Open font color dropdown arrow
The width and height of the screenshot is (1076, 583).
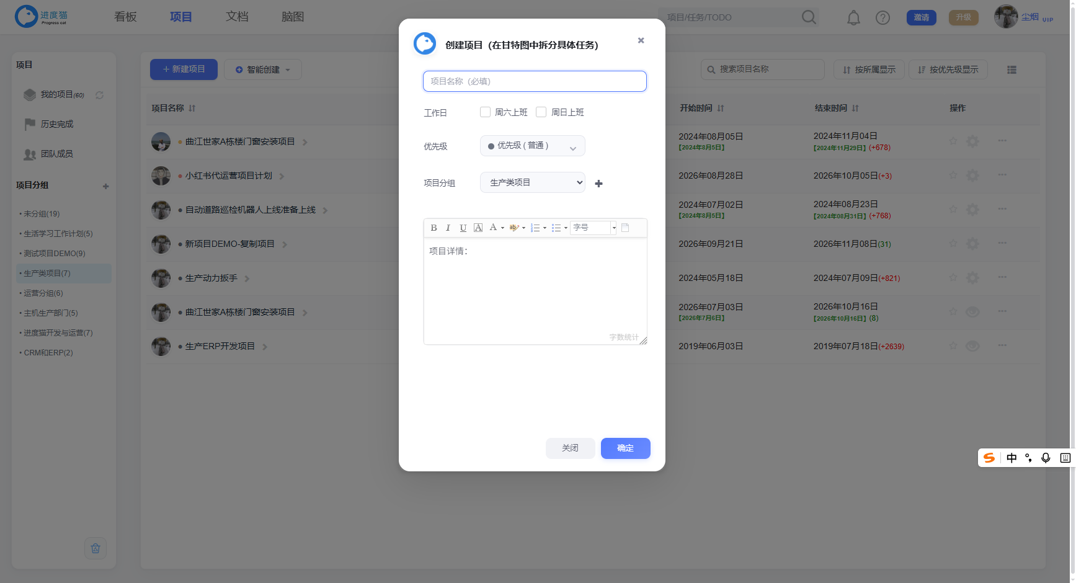click(502, 228)
